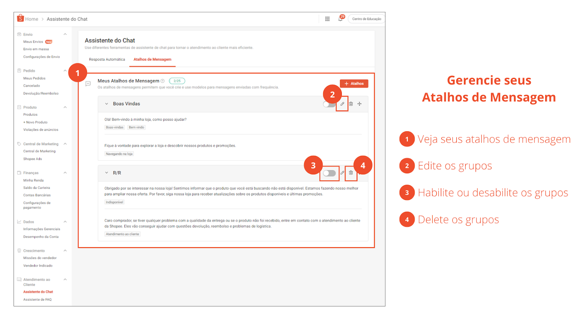Screen dimensions: 585x320
Task: Collapse the Produto sidebar section chevron
Action: (x=65, y=107)
